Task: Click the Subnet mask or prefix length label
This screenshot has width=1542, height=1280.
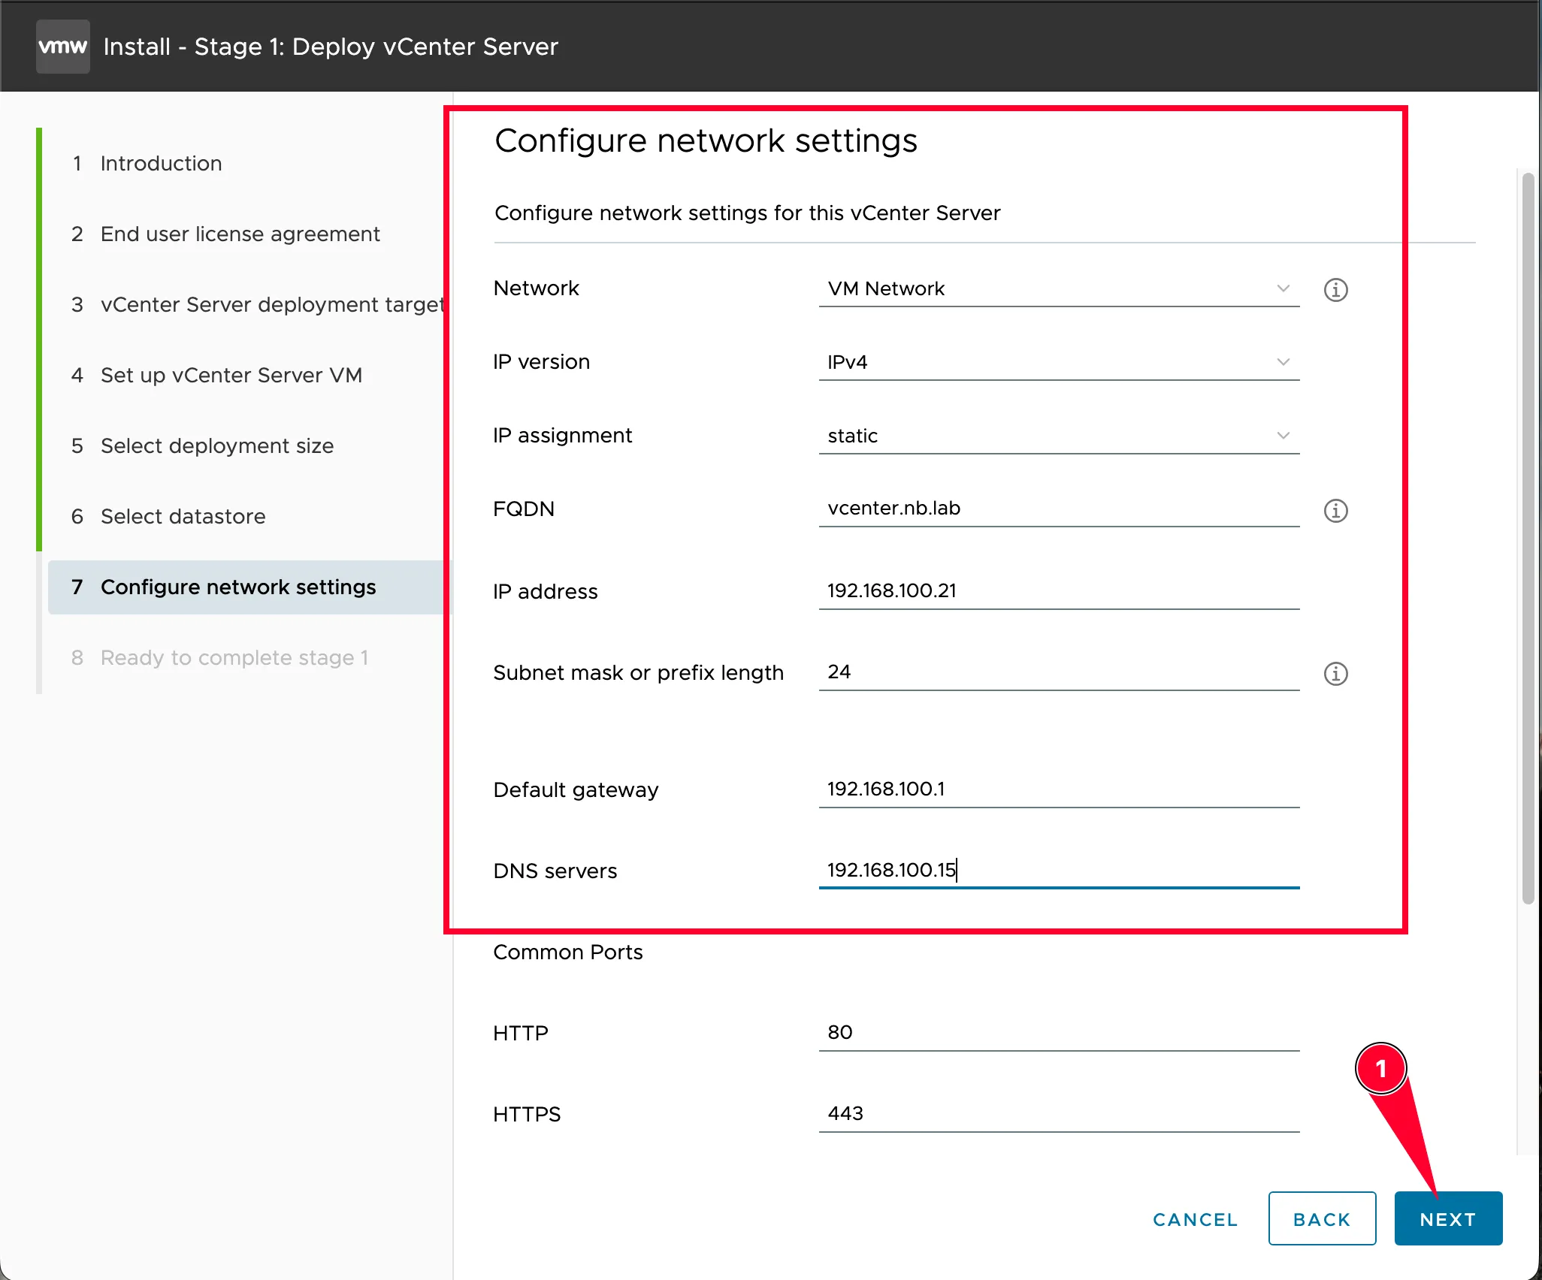Action: (638, 673)
